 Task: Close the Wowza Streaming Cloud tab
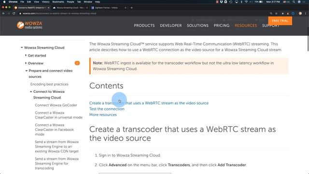[x=87, y=8]
